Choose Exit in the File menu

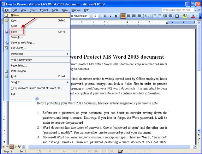tap(37, 94)
